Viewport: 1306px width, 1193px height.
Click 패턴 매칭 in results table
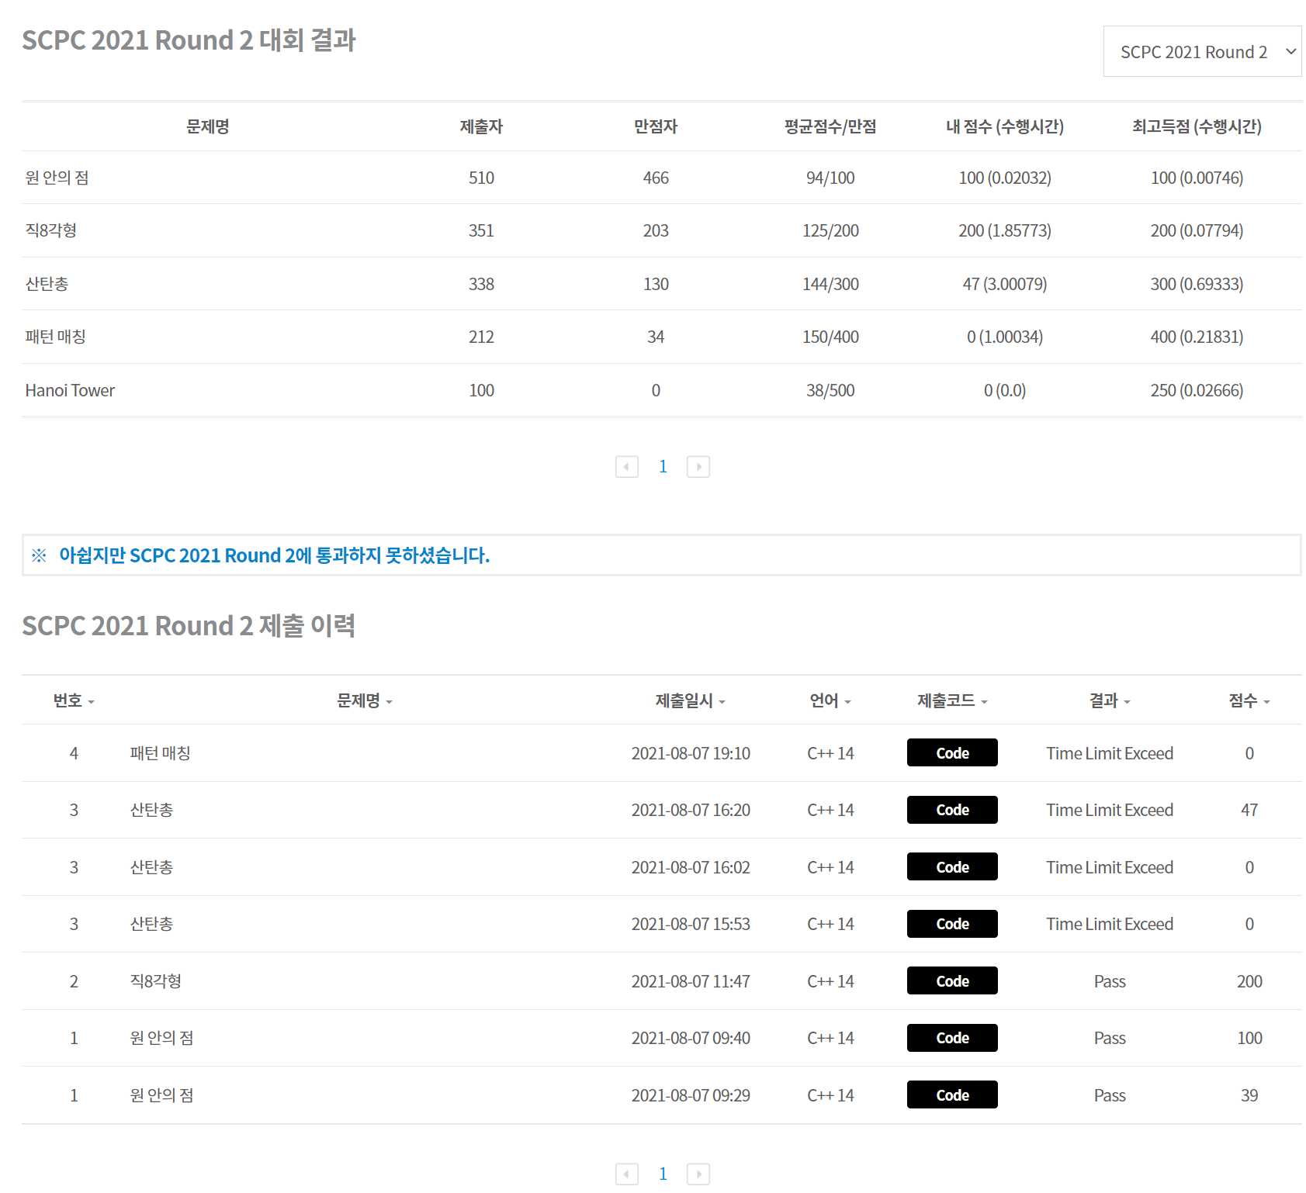pos(55,337)
